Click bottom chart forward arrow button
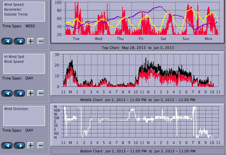The height and width of the screenshot is (155, 226). coord(20,145)
